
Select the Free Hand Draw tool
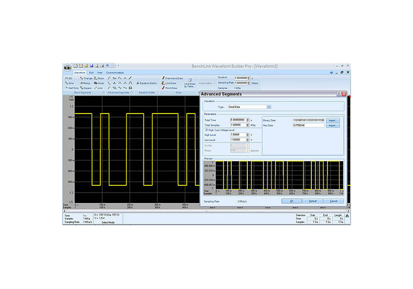172,78
